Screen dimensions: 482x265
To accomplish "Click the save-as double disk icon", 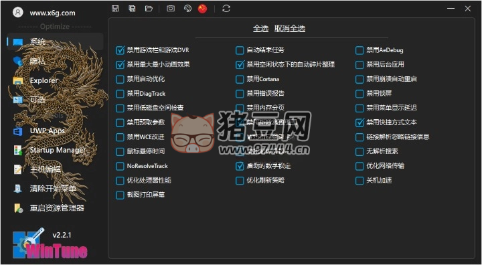I will coord(132,9).
